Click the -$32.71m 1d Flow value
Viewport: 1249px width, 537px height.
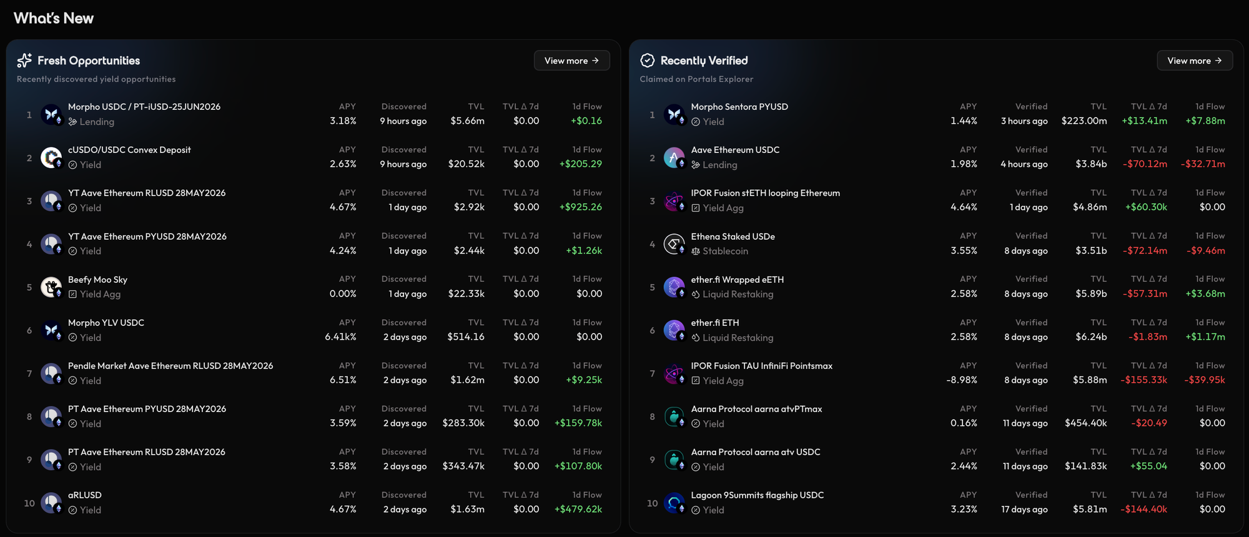tap(1203, 164)
